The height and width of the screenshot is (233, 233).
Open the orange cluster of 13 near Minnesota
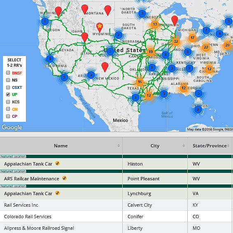point(155,24)
